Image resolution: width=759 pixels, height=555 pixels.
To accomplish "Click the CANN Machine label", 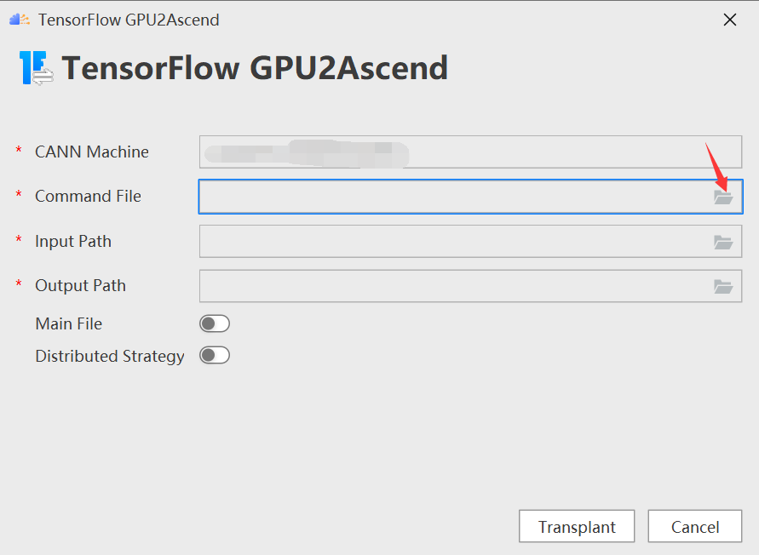I will pyautogui.click(x=91, y=152).
